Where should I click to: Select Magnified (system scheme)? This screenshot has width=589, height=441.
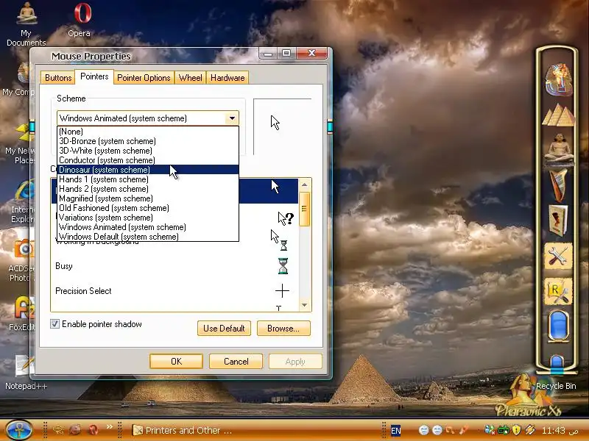coord(148,198)
